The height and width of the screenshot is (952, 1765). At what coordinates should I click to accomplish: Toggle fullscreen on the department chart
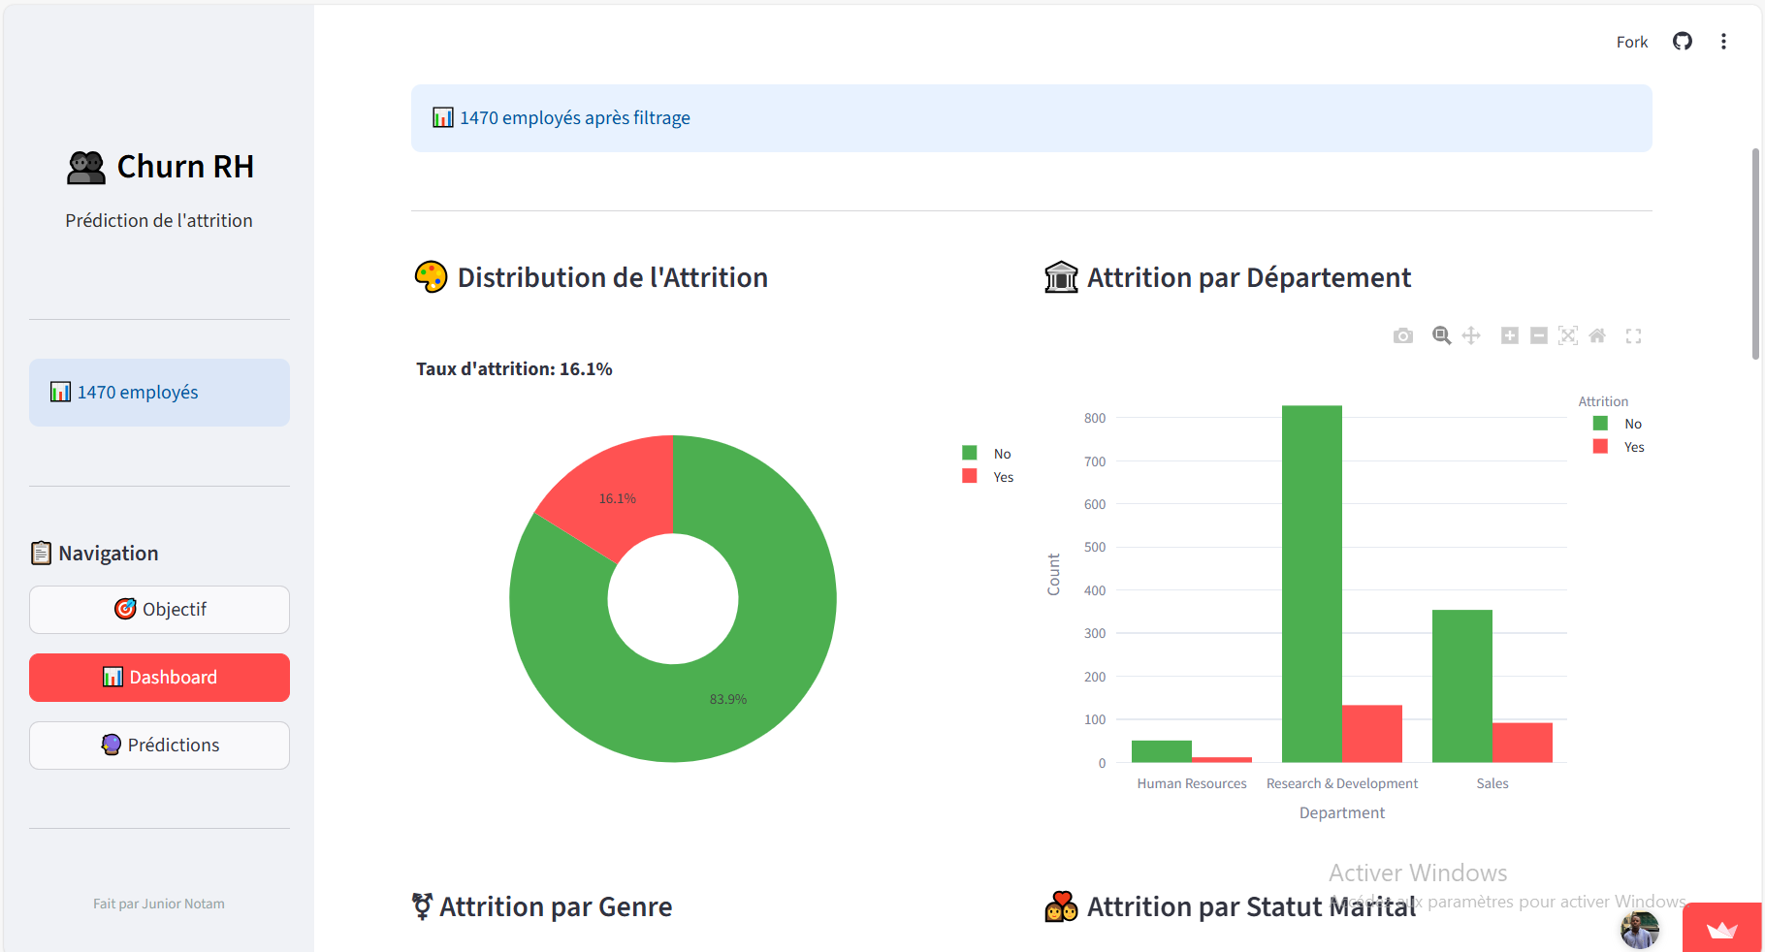click(x=1634, y=335)
